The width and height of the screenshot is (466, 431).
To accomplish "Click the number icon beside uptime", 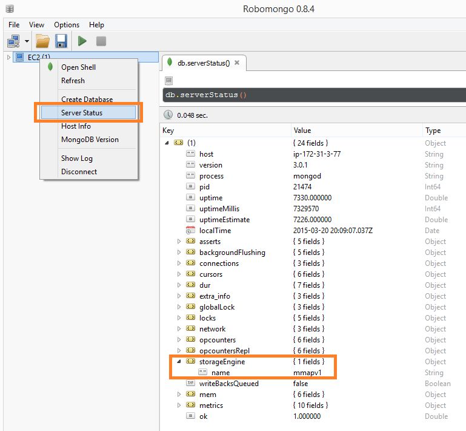I will tap(190, 197).
